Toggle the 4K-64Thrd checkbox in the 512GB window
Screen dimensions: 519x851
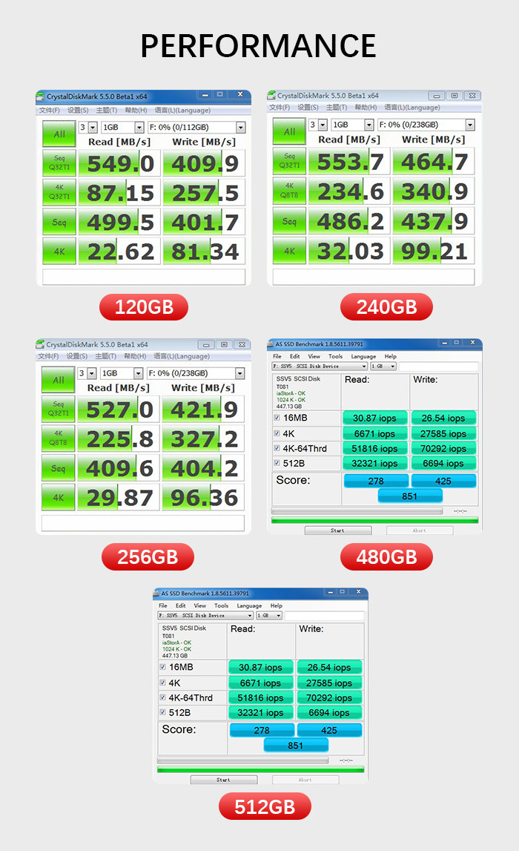tap(162, 697)
